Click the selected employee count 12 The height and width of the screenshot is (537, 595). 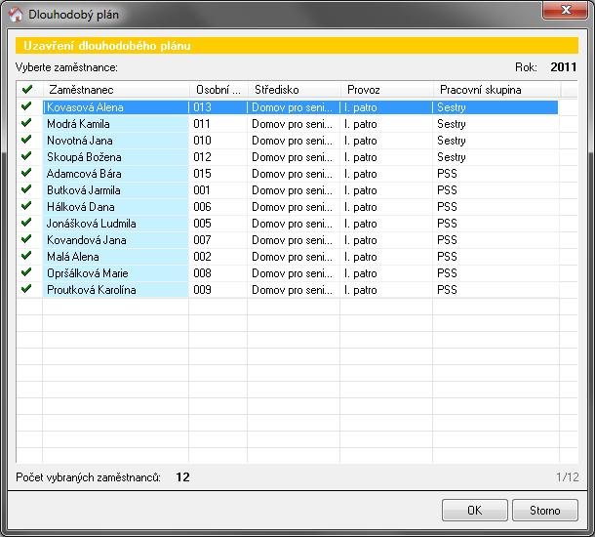182,477
